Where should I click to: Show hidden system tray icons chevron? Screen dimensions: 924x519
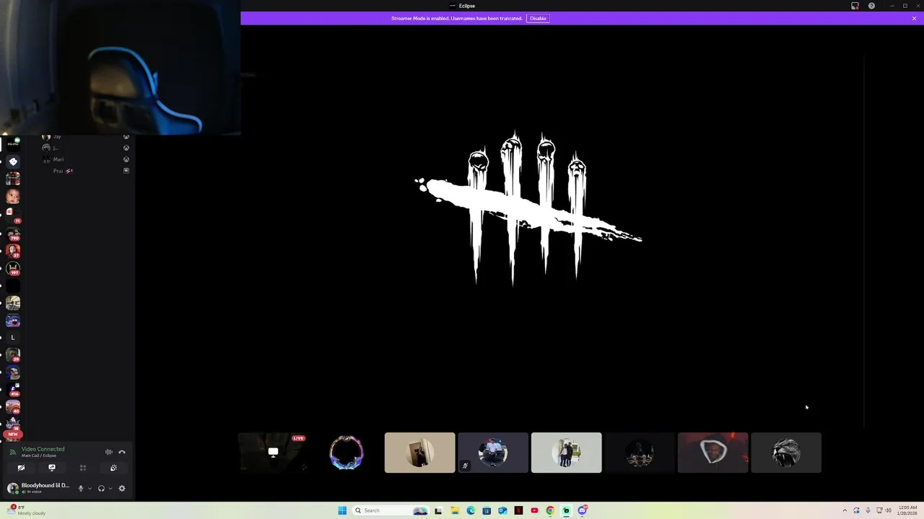pyautogui.click(x=845, y=510)
